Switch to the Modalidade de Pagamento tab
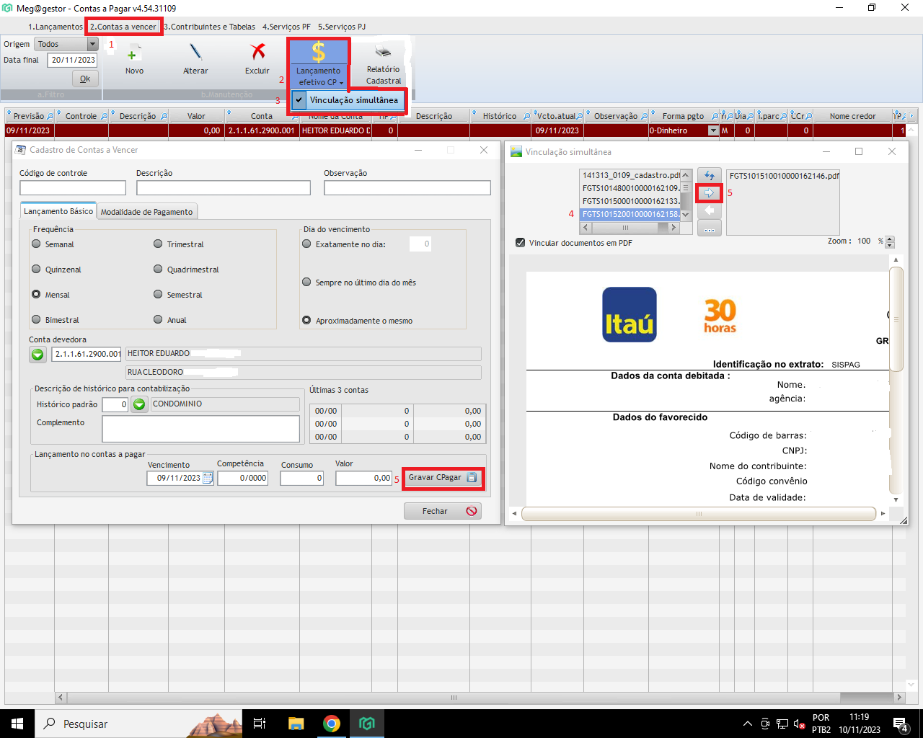The height and width of the screenshot is (738, 923). (146, 212)
